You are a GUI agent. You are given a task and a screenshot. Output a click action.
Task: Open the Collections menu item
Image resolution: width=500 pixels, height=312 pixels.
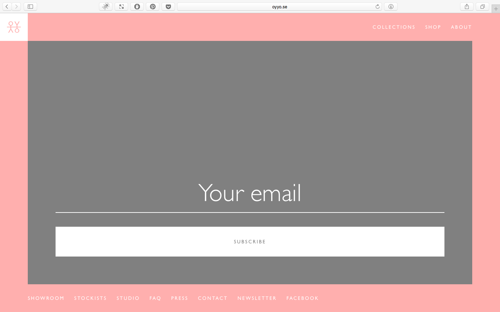[x=394, y=27]
